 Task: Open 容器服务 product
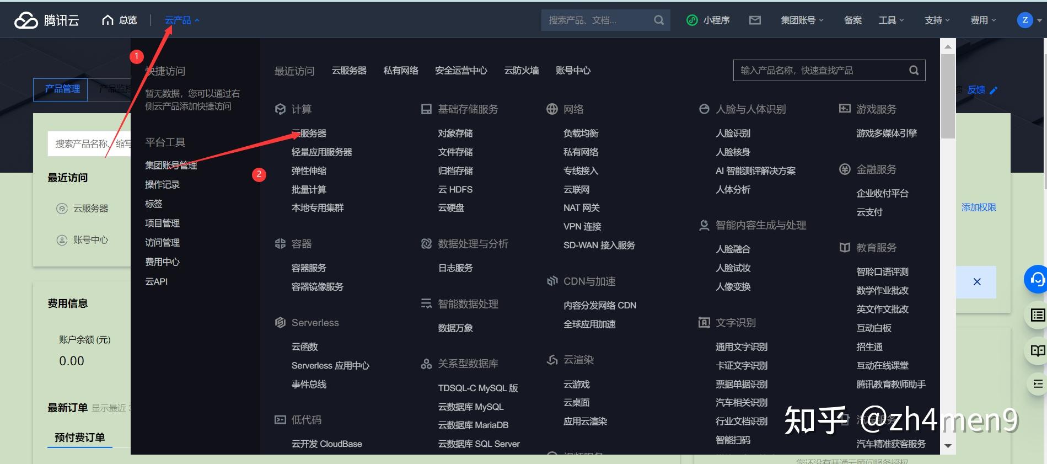309,268
